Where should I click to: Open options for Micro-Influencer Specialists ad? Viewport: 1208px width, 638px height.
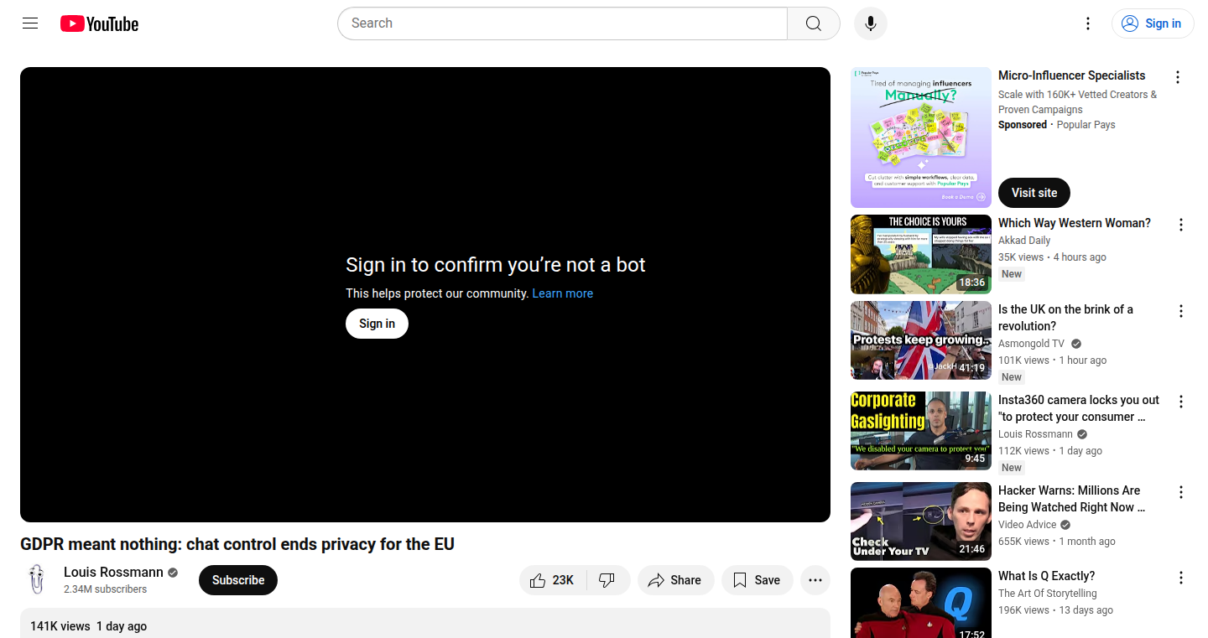1178,77
